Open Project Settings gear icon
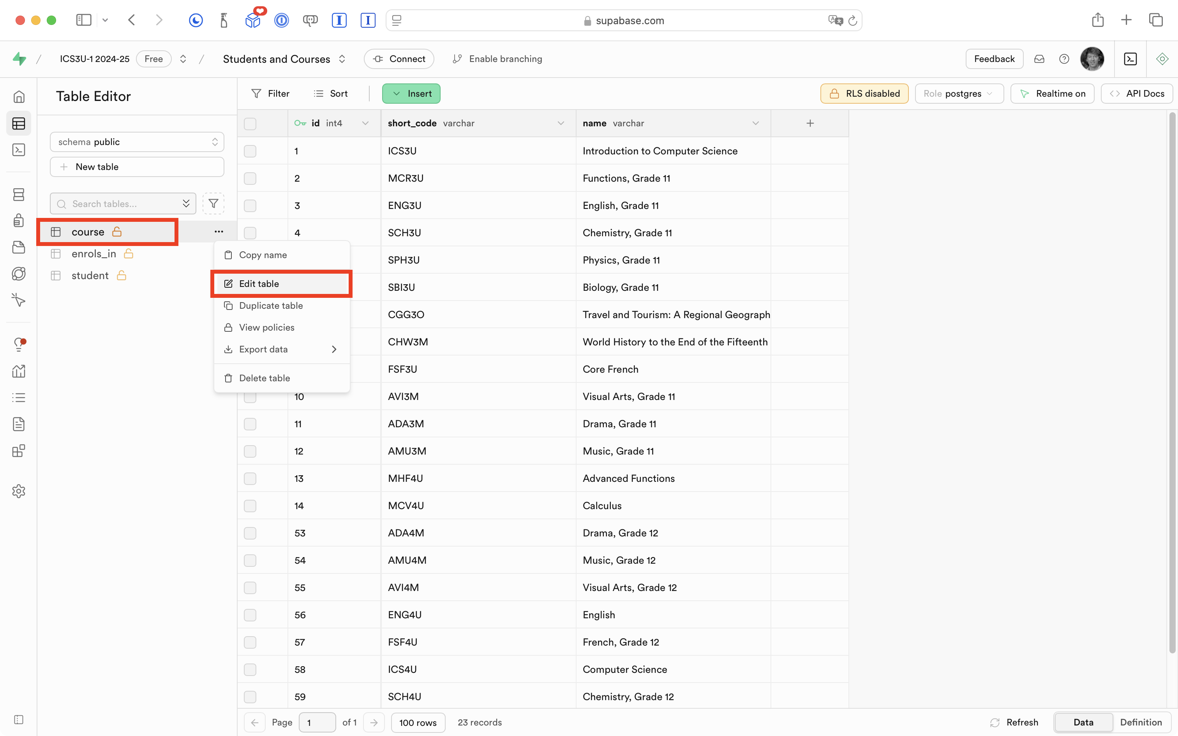1178x736 pixels. (18, 491)
